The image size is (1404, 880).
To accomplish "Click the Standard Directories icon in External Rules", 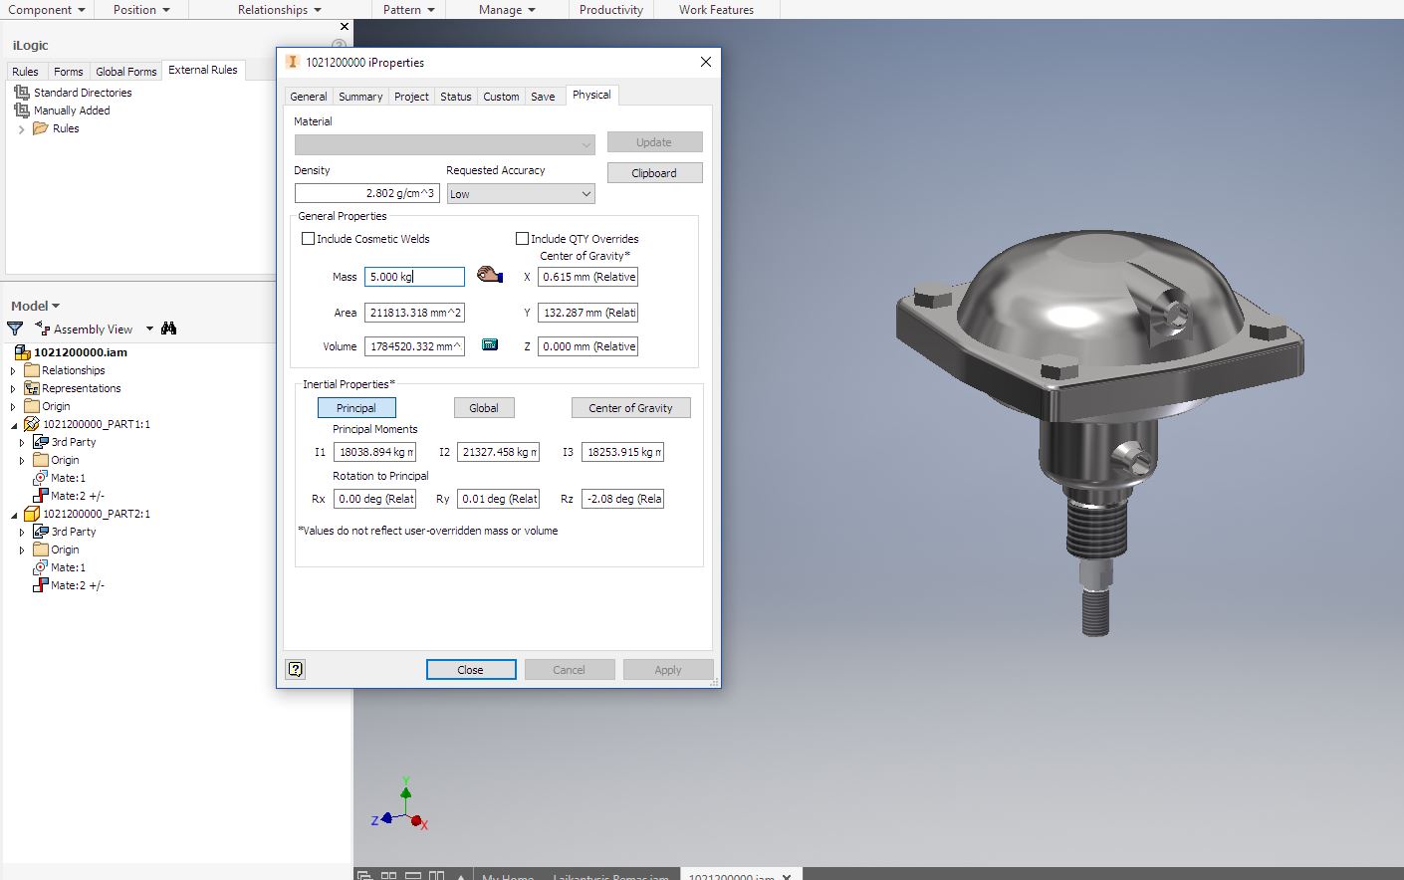I will click(22, 92).
